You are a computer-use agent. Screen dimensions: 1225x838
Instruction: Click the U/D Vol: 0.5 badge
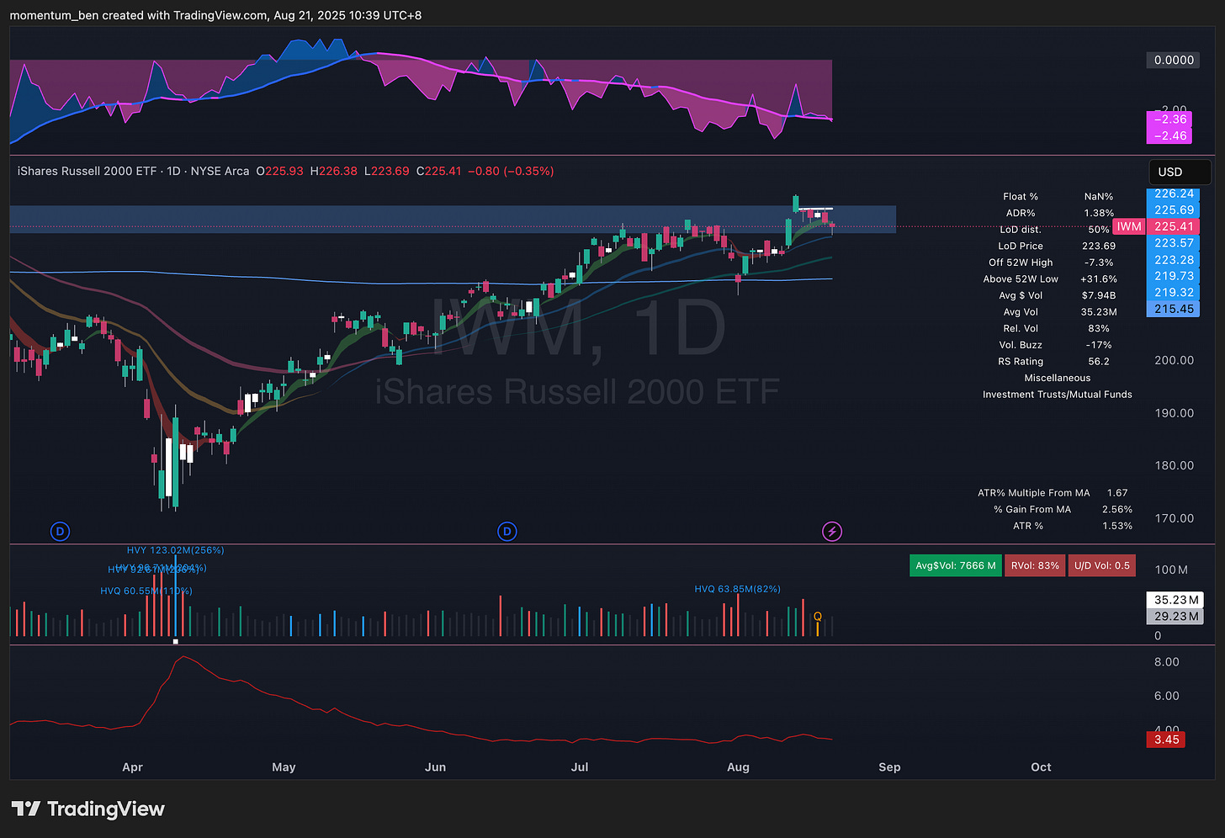click(x=1101, y=565)
